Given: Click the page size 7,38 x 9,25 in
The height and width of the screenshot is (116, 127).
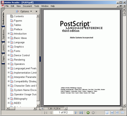Looking at the screenshot, I should point(54,109).
